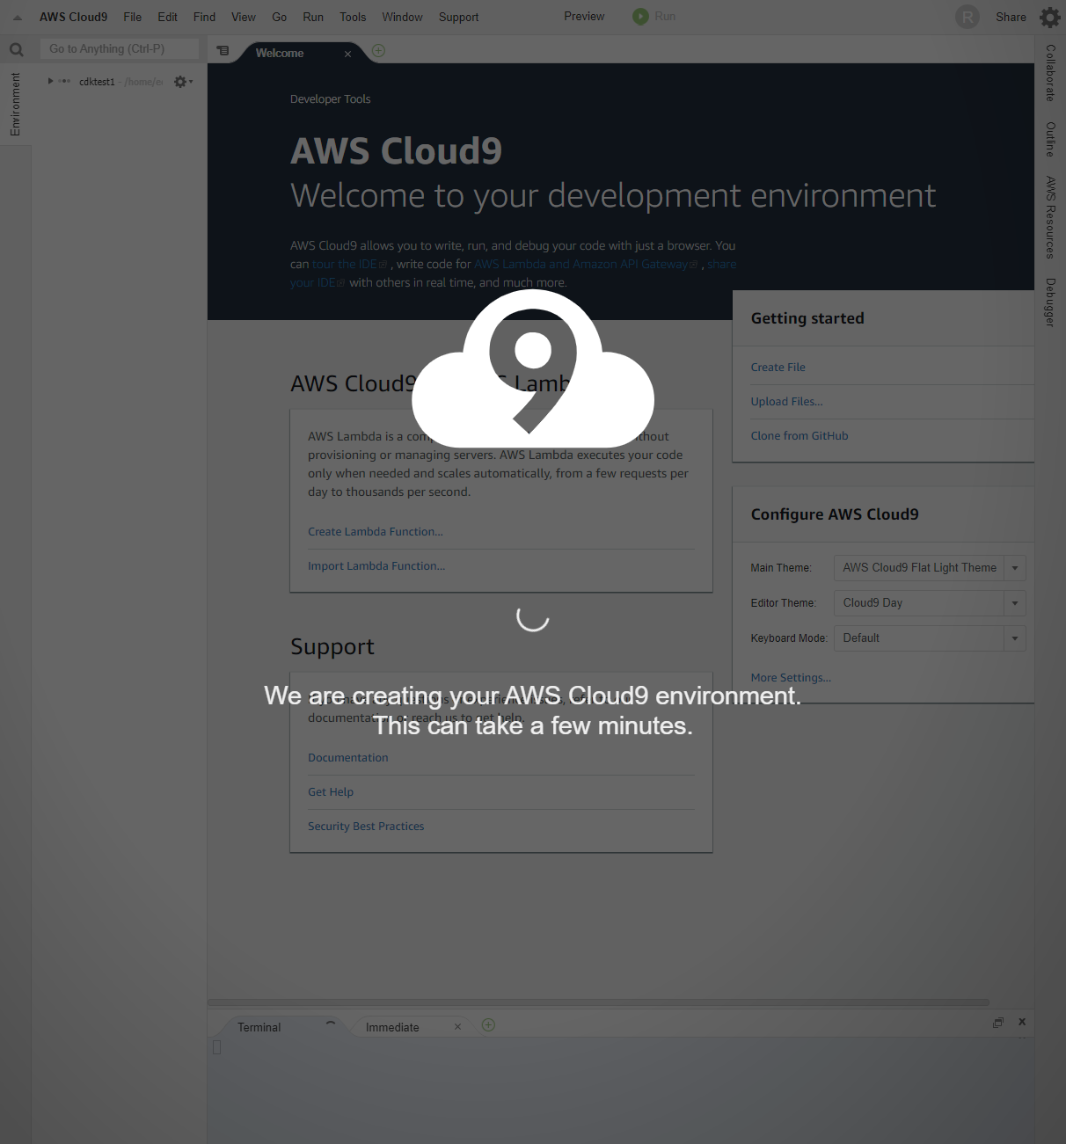The height and width of the screenshot is (1144, 1066).
Task: Click the Get Help link
Action: [x=331, y=792]
